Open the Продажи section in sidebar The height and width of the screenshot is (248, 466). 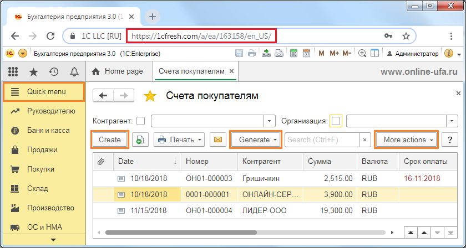click(x=42, y=149)
